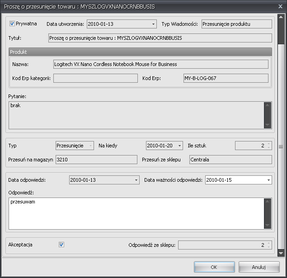This screenshot has width=287, height=278.
Task: Click main scrollbar down arrow
Action: point(281,253)
